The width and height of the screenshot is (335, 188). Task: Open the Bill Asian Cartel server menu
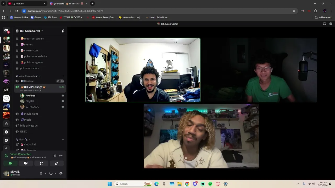(x=31, y=31)
